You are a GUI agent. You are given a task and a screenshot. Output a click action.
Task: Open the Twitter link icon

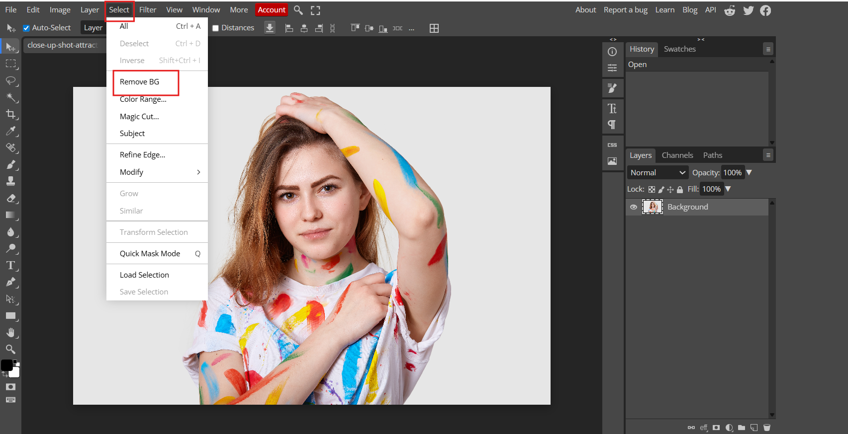pyautogui.click(x=748, y=10)
